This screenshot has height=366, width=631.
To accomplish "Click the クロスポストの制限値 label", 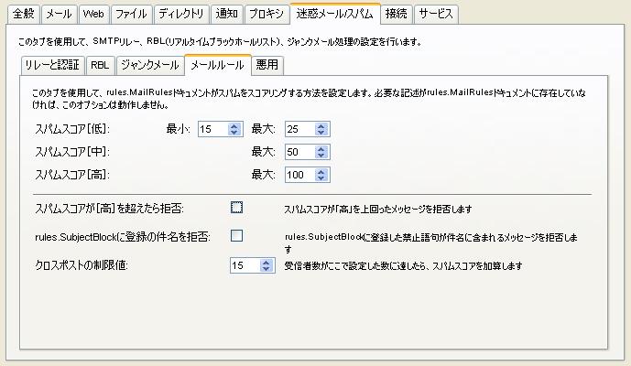I will click(x=82, y=265).
